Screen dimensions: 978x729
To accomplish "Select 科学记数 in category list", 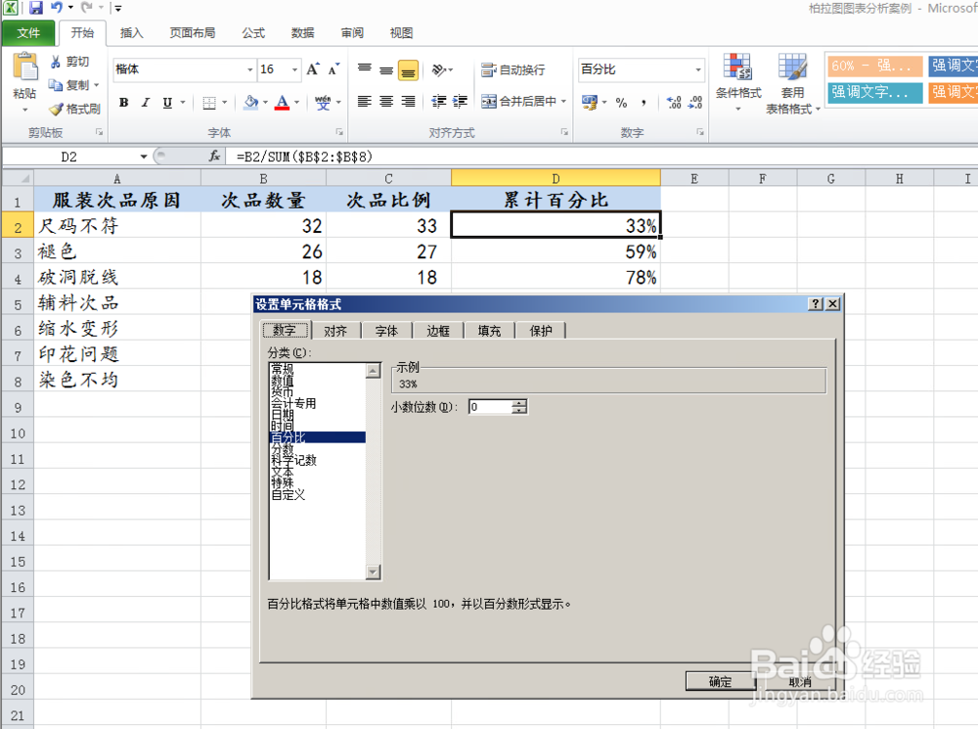I will pyautogui.click(x=293, y=461).
